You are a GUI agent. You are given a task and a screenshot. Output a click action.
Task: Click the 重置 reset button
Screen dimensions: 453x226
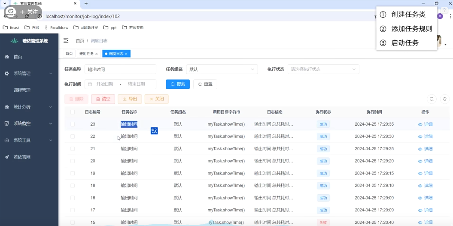tap(205, 84)
